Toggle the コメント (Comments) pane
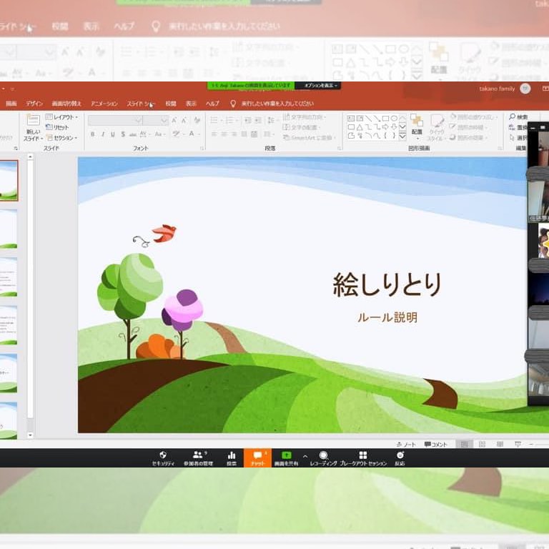Image resolution: width=549 pixels, height=549 pixels. 435,445
